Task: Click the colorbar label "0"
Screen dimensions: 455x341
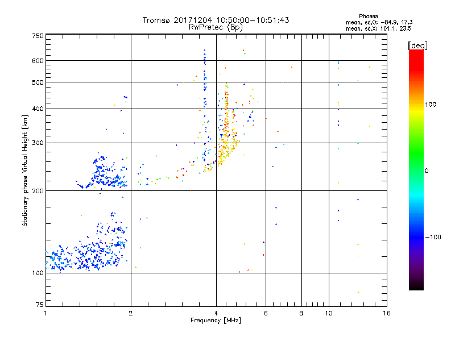Action: (x=427, y=170)
